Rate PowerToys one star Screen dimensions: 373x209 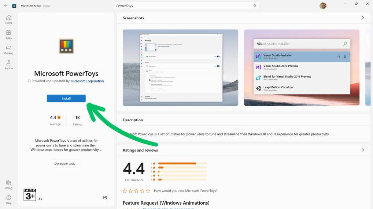[125, 191]
